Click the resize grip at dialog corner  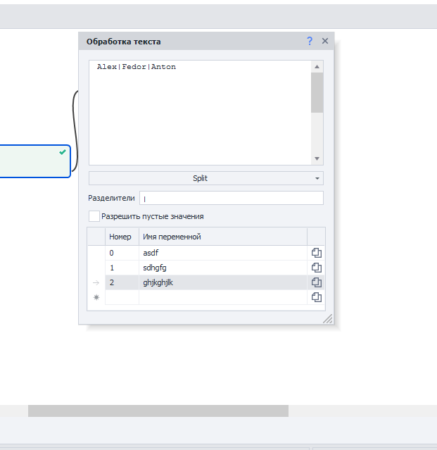pos(327,319)
